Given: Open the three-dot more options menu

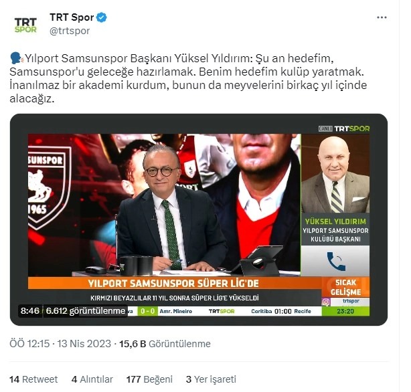Looking at the screenshot, I should (x=382, y=17).
